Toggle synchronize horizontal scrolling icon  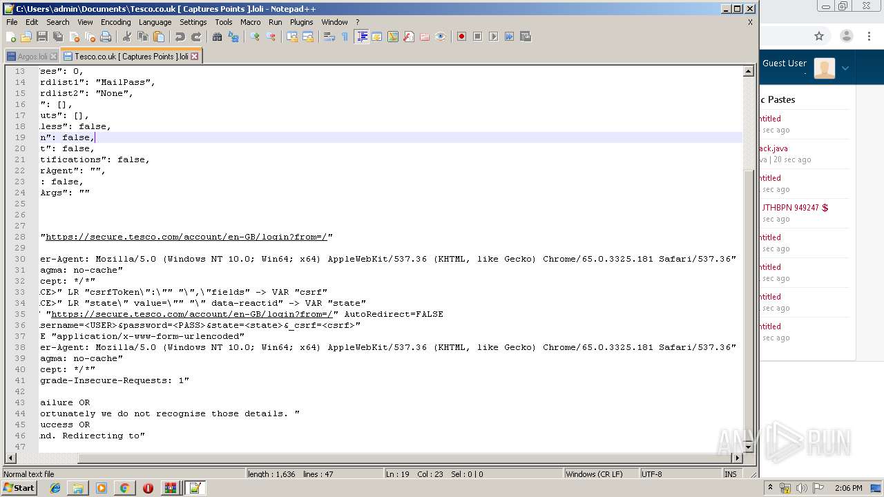coord(308,37)
